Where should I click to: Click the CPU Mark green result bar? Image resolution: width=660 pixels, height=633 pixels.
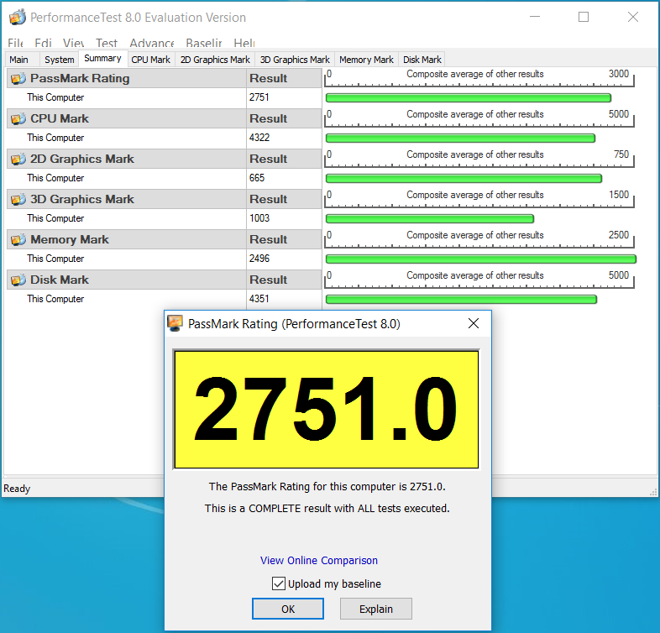(x=460, y=138)
